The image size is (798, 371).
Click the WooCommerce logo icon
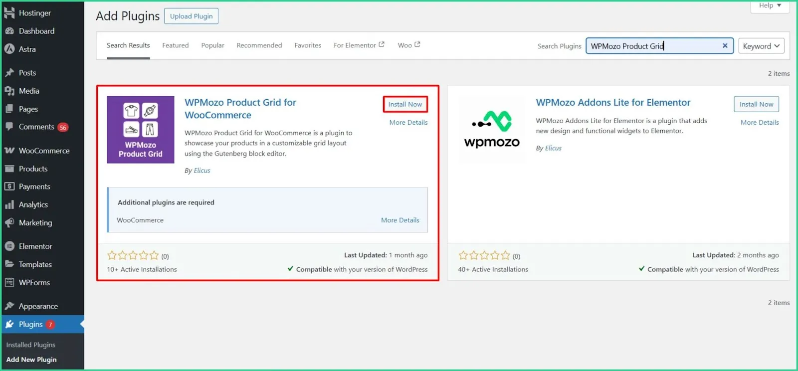pyautogui.click(x=9, y=151)
